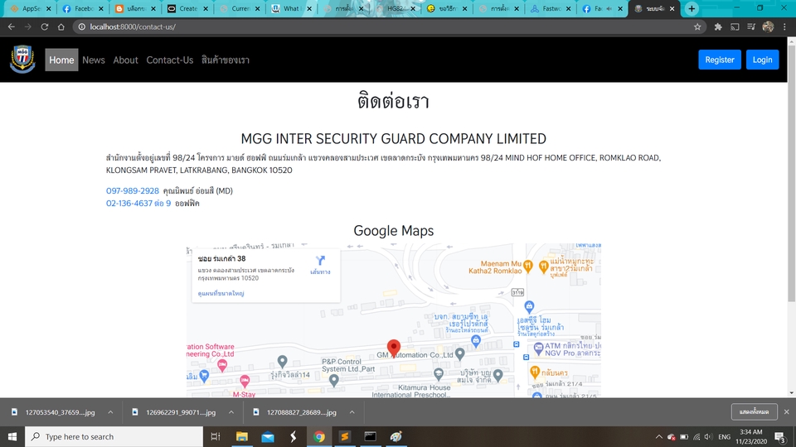
Task: Click the red map location pin
Action: coord(393,348)
